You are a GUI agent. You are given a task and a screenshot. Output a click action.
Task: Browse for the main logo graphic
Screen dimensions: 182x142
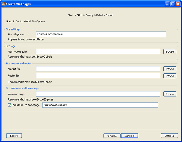click(x=170, y=52)
